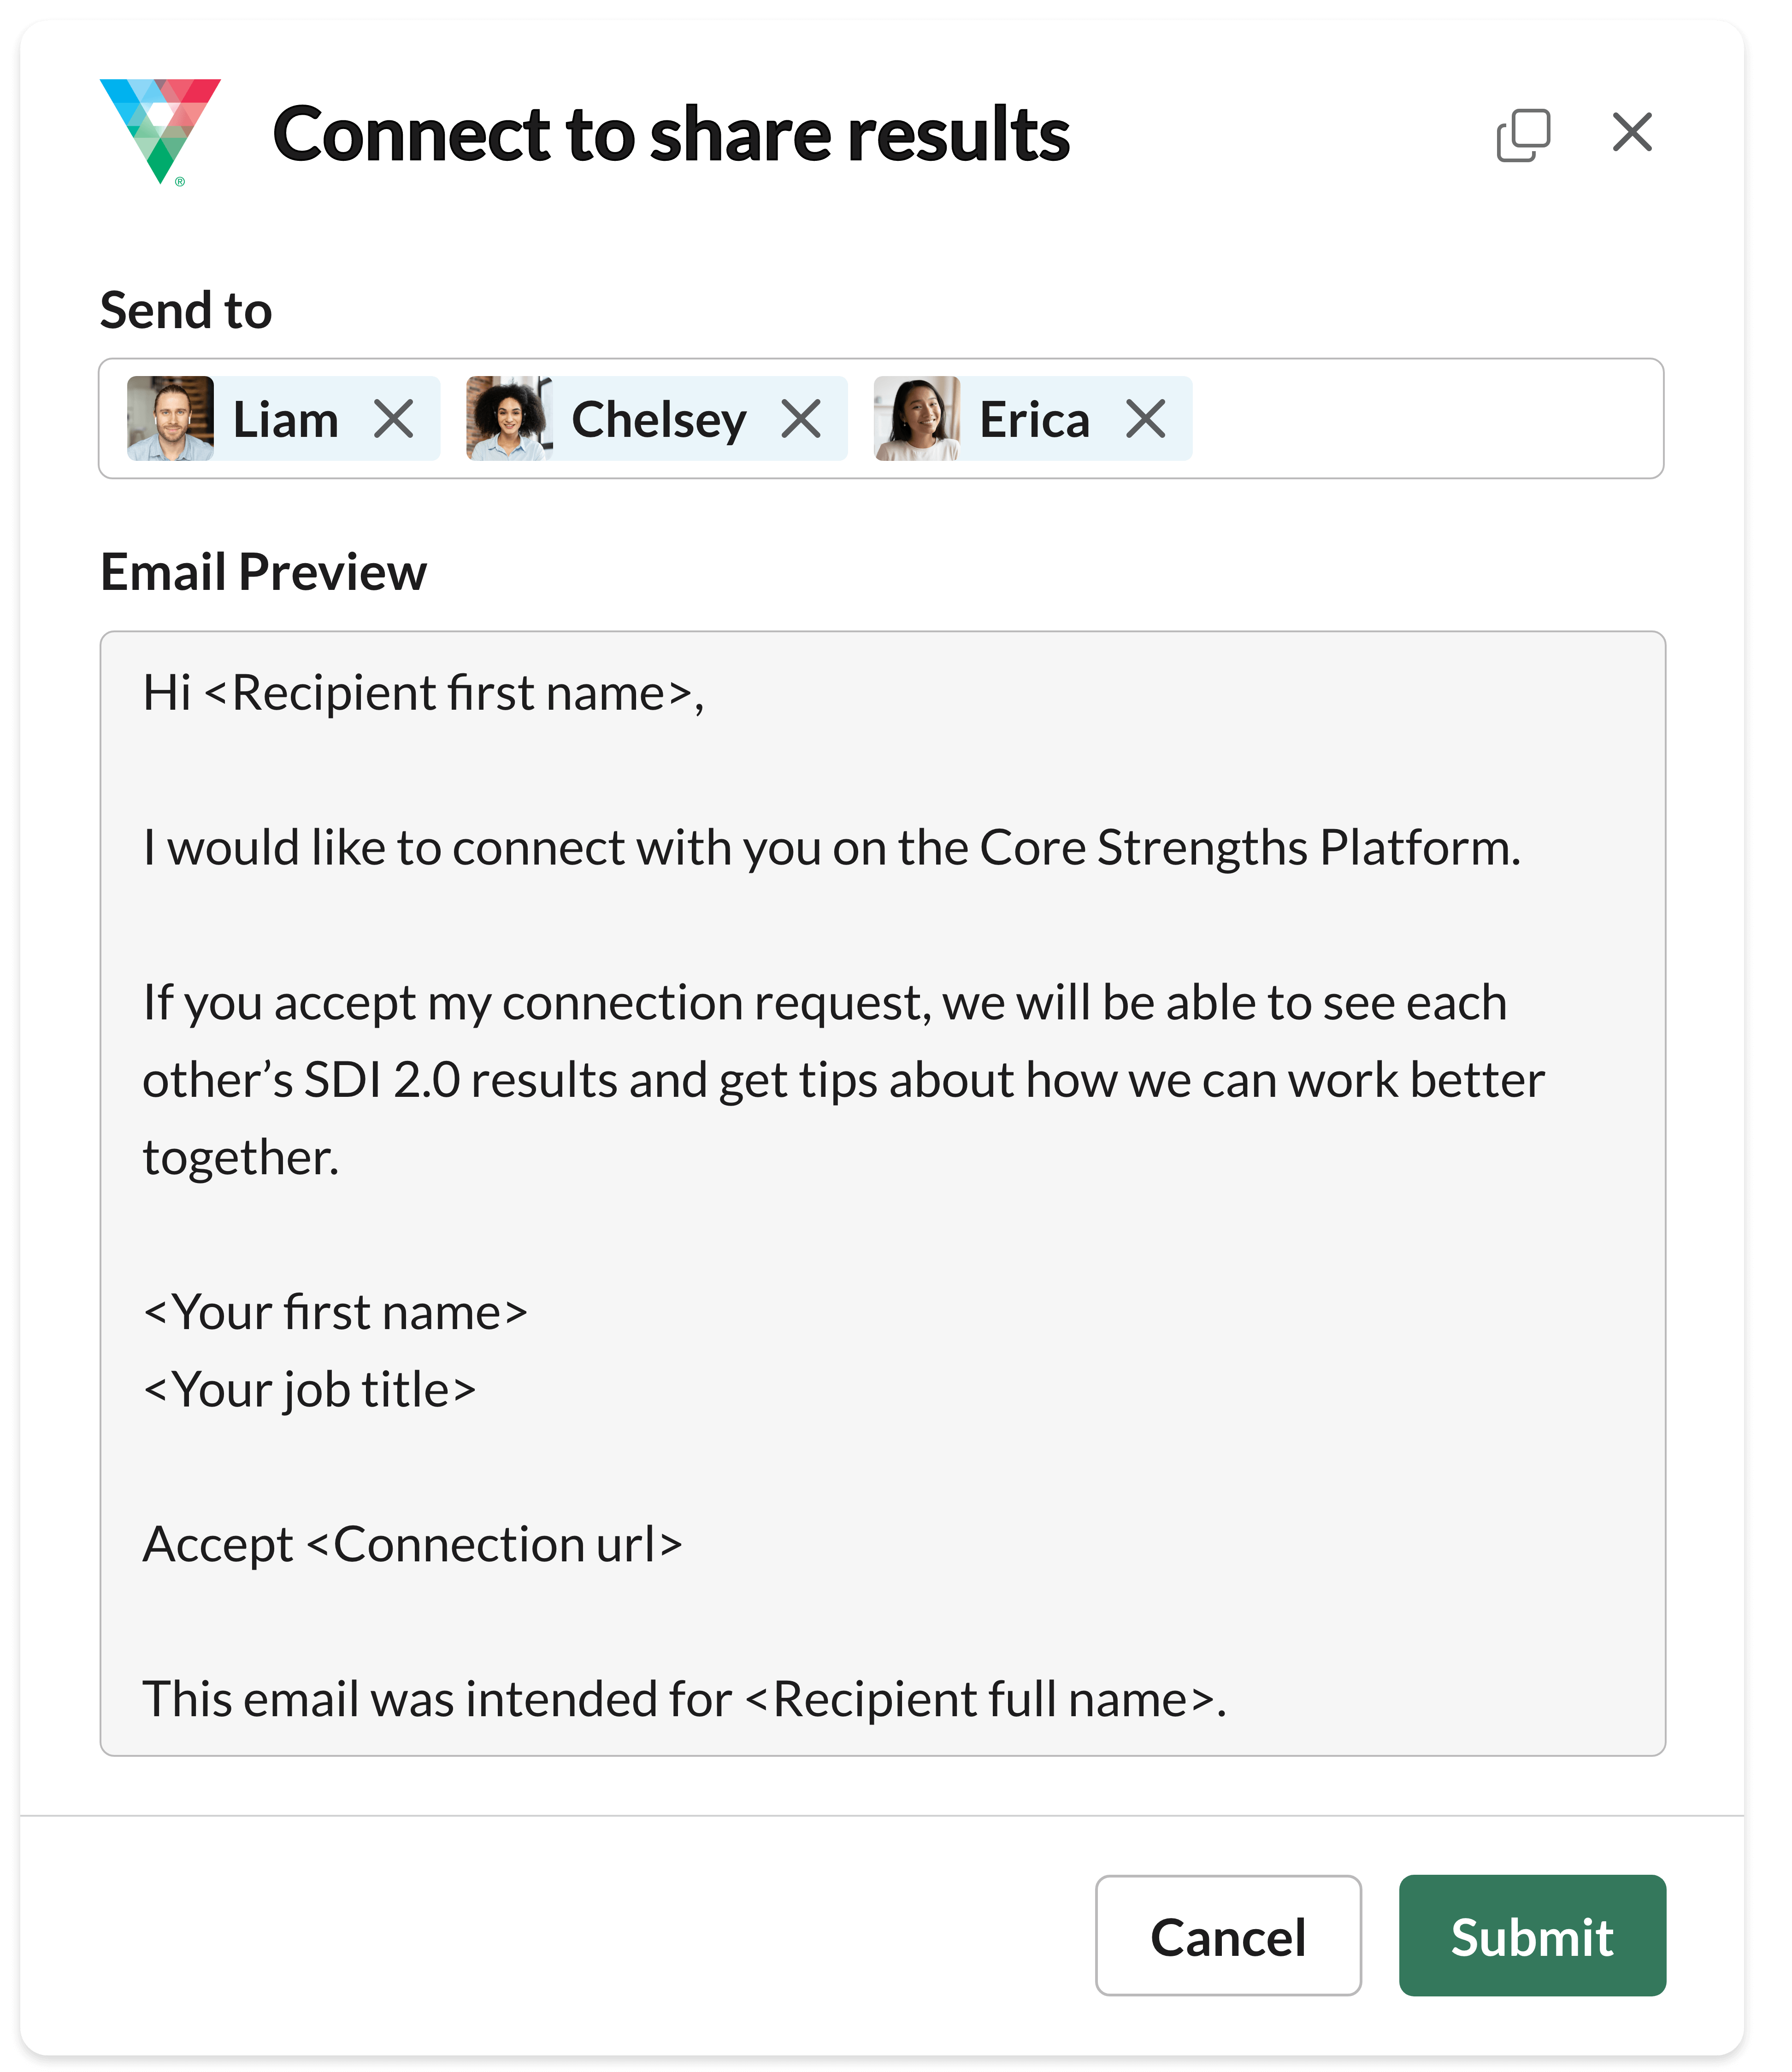Click Erica's avatar photo
Viewport: 1792px width, 2072px height.
click(917, 418)
